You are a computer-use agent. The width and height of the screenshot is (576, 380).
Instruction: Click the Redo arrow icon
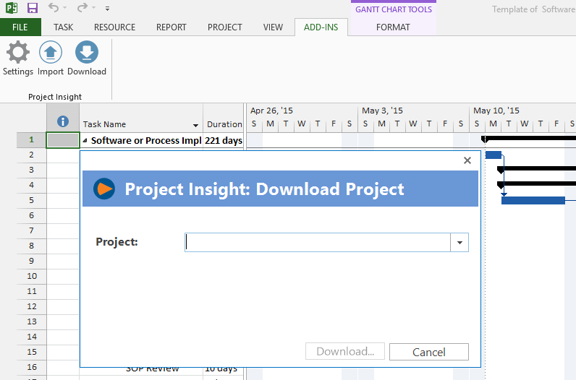coord(82,9)
